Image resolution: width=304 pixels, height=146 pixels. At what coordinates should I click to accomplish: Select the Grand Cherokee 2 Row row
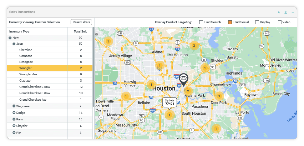[50, 87]
